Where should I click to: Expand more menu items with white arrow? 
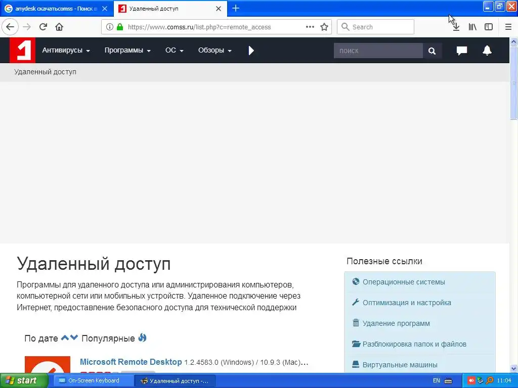pos(251,51)
